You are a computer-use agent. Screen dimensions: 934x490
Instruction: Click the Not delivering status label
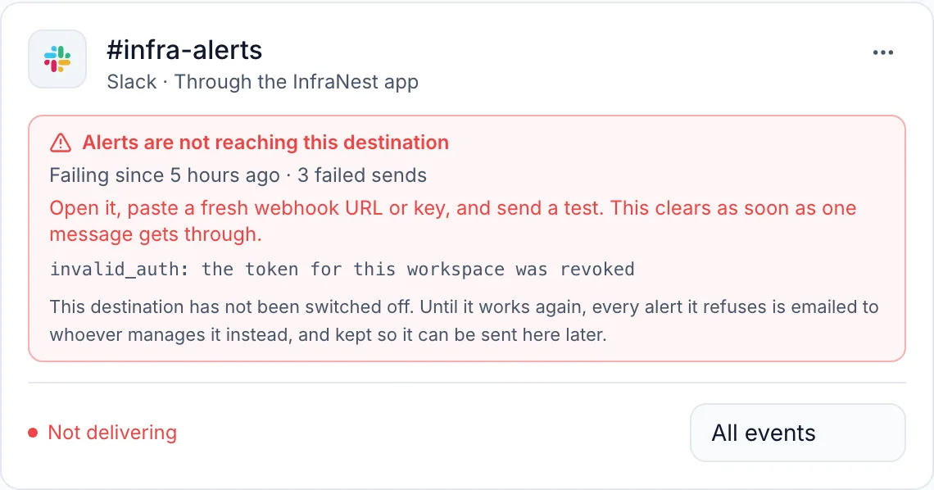coord(112,433)
